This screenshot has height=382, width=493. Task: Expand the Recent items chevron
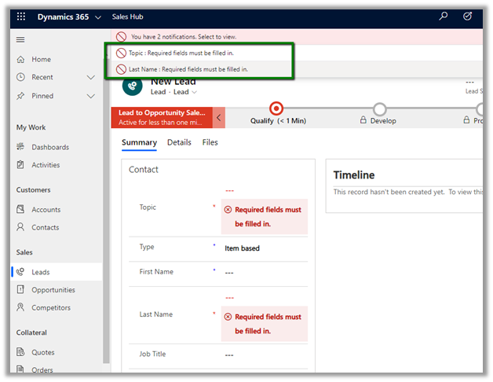click(x=91, y=77)
